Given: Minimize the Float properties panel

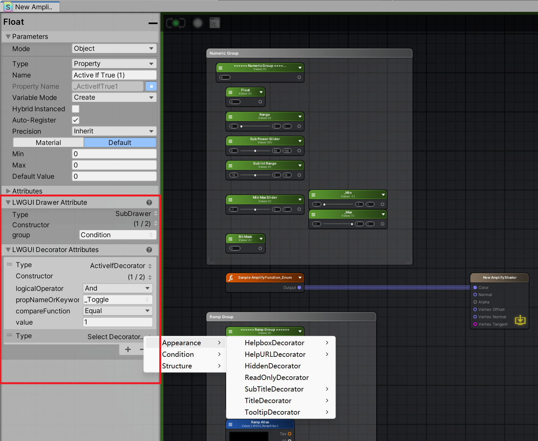Looking at the screenshot, I should click(153, 23).
